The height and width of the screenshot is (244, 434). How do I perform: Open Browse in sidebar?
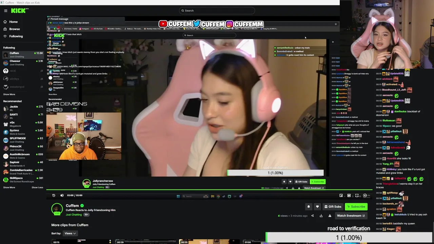(x=12, y=29)
